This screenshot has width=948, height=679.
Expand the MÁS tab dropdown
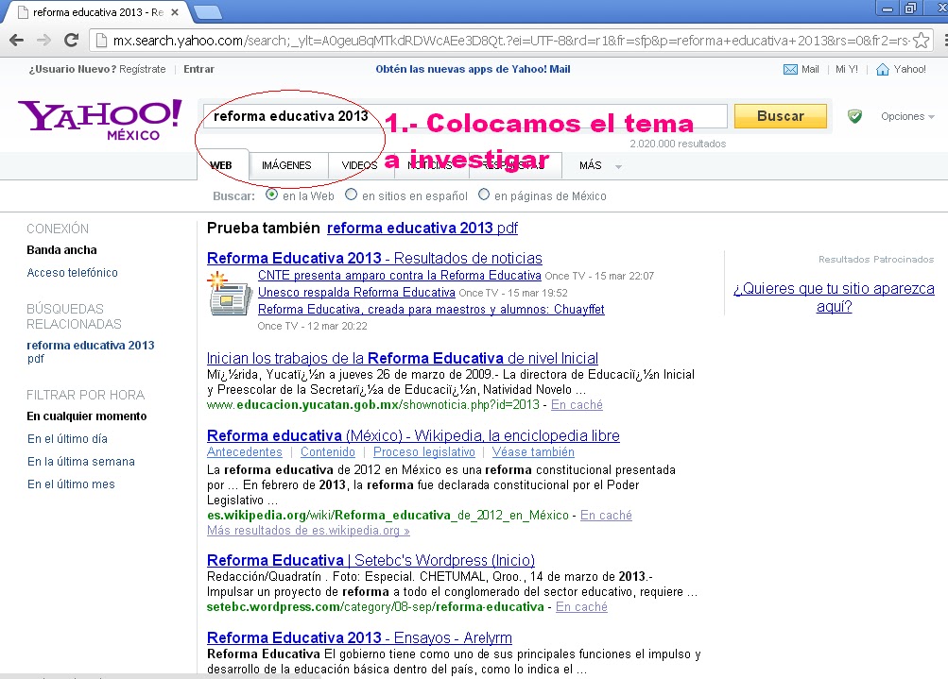tap(600, 165)
